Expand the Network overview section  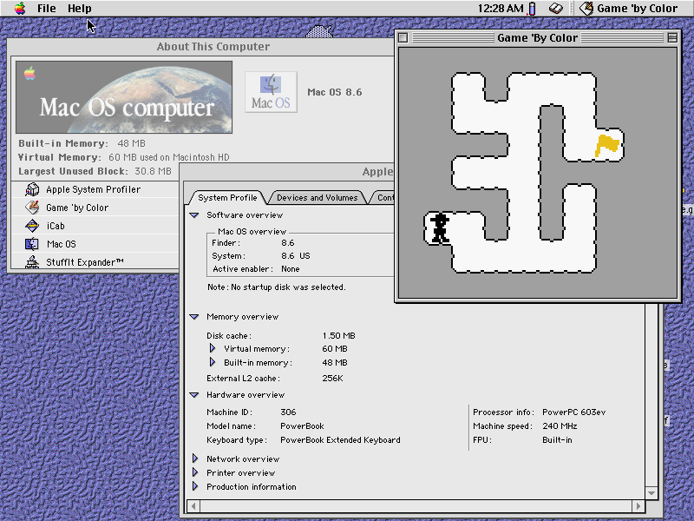(194, 459)
